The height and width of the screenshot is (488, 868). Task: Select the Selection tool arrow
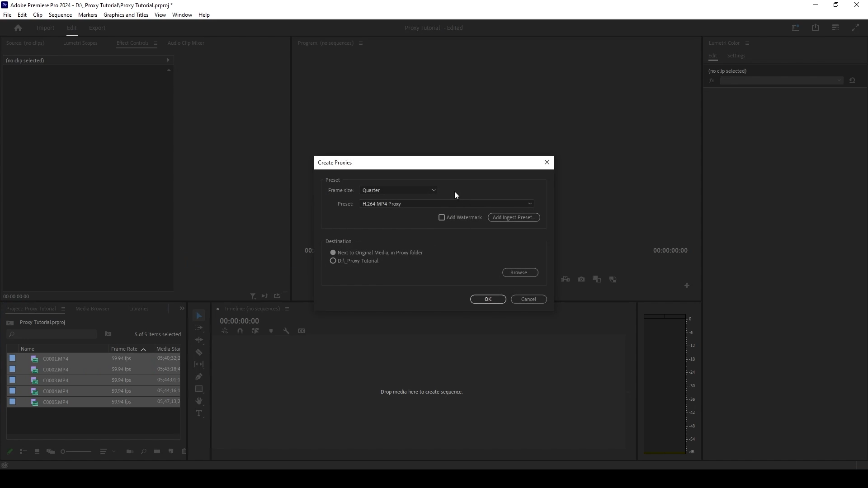pyautogui.click(x=199, y=315)
